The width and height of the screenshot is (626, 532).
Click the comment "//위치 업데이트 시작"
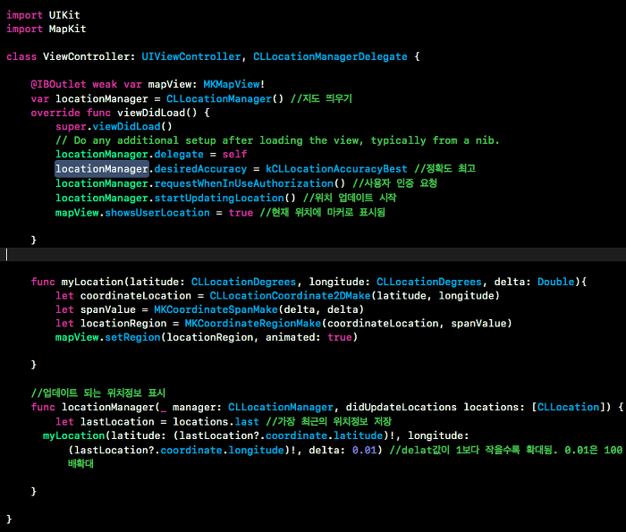click(350, 198)
